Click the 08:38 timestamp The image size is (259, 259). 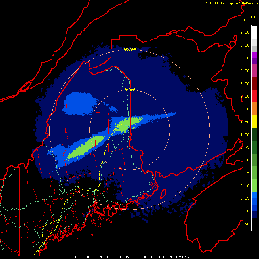click(182, 257)
